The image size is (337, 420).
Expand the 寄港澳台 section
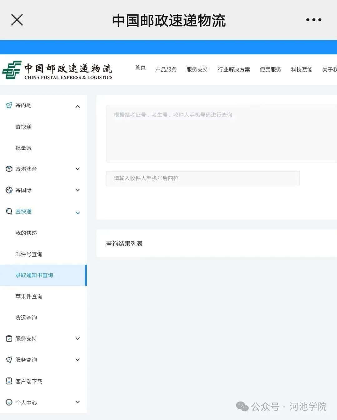click(77, 169)
